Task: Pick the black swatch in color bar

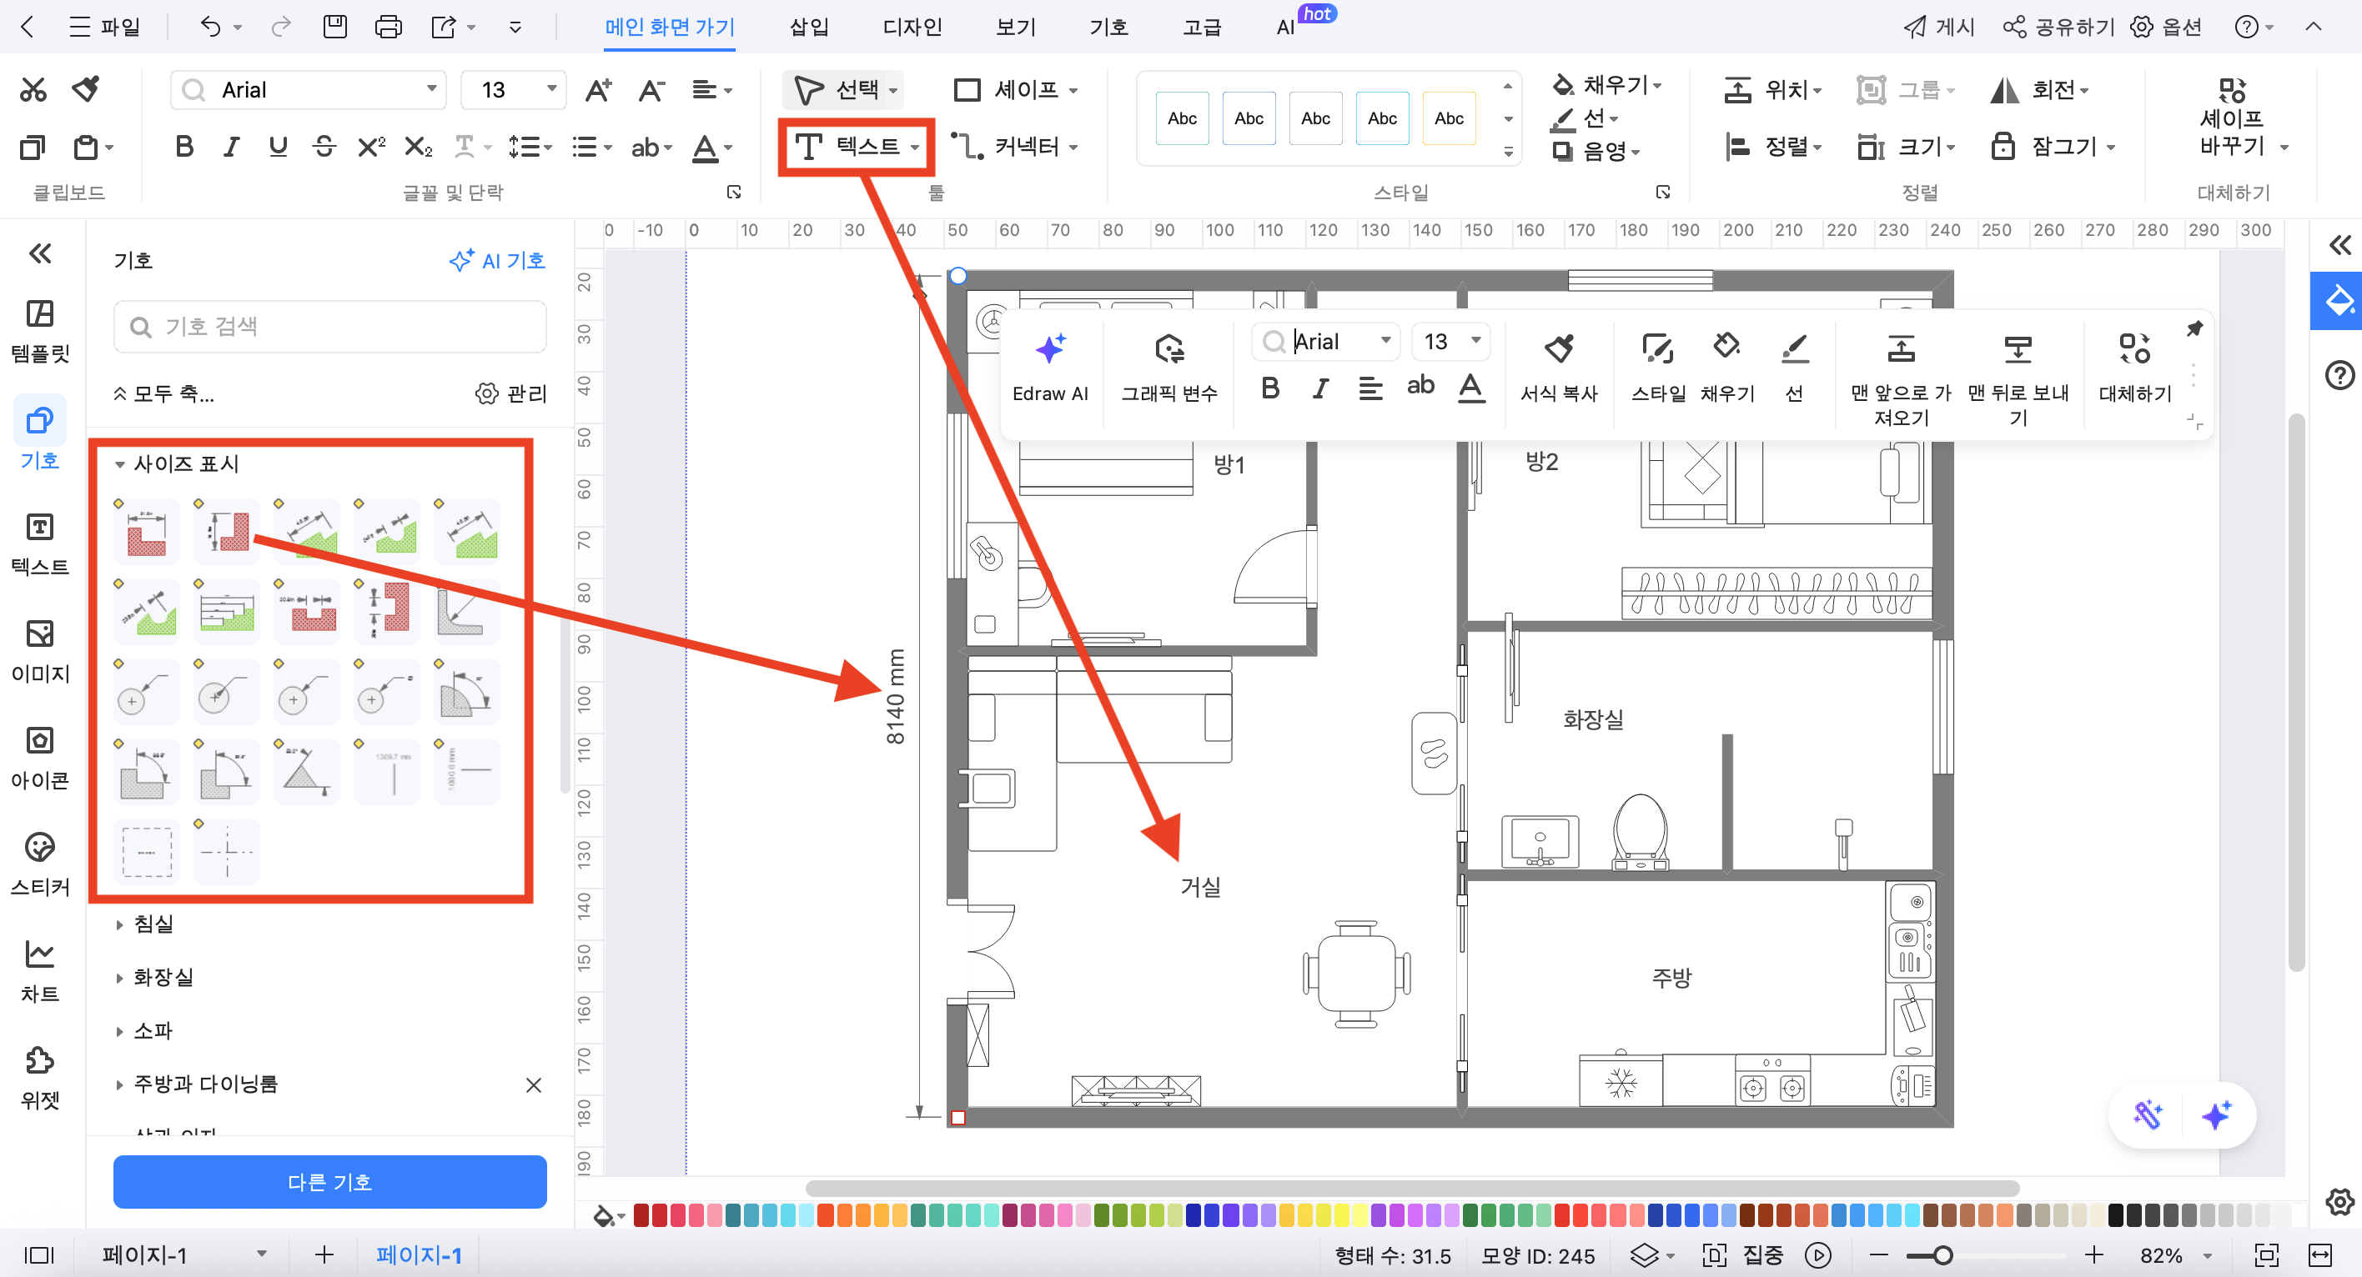Action: point(2115,1214)
